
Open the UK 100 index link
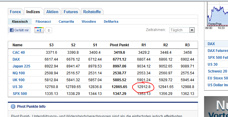coord(19,80)
